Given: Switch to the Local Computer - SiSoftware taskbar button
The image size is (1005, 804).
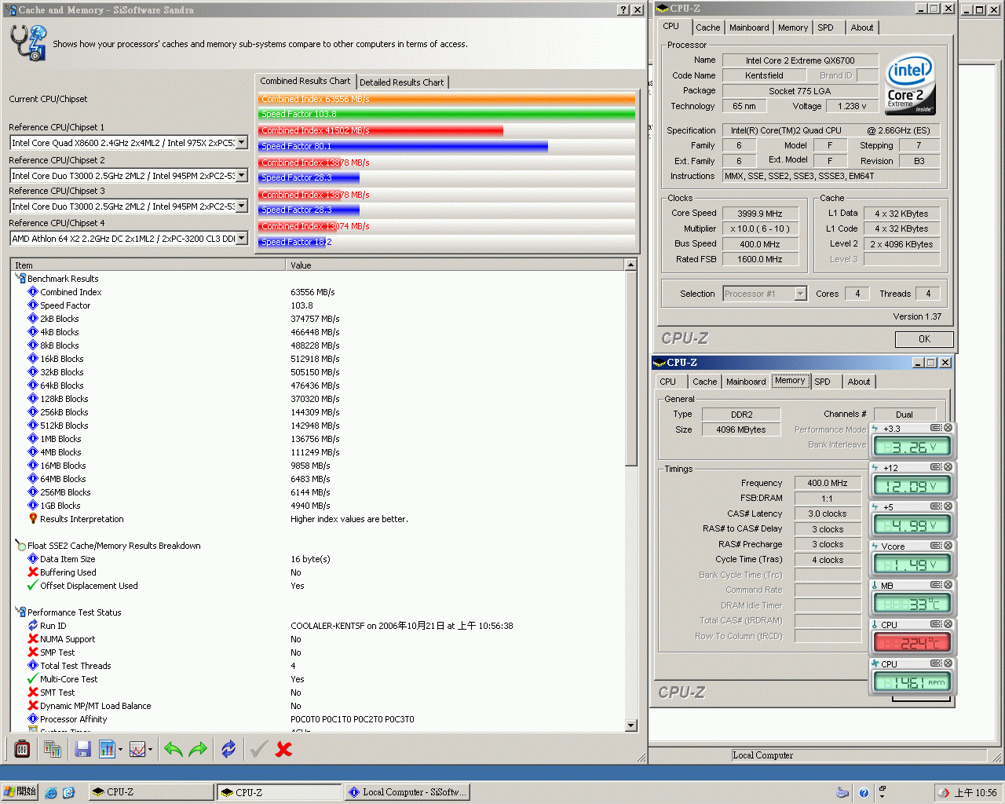Looking at the screenshot, I should coord(409,792).
